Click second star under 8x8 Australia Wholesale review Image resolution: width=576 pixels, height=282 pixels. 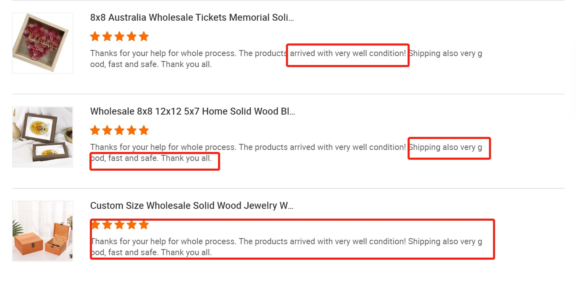point(107,37)
